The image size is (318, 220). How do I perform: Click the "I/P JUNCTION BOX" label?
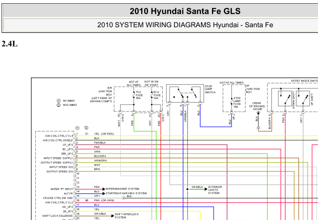coord(253,89)
